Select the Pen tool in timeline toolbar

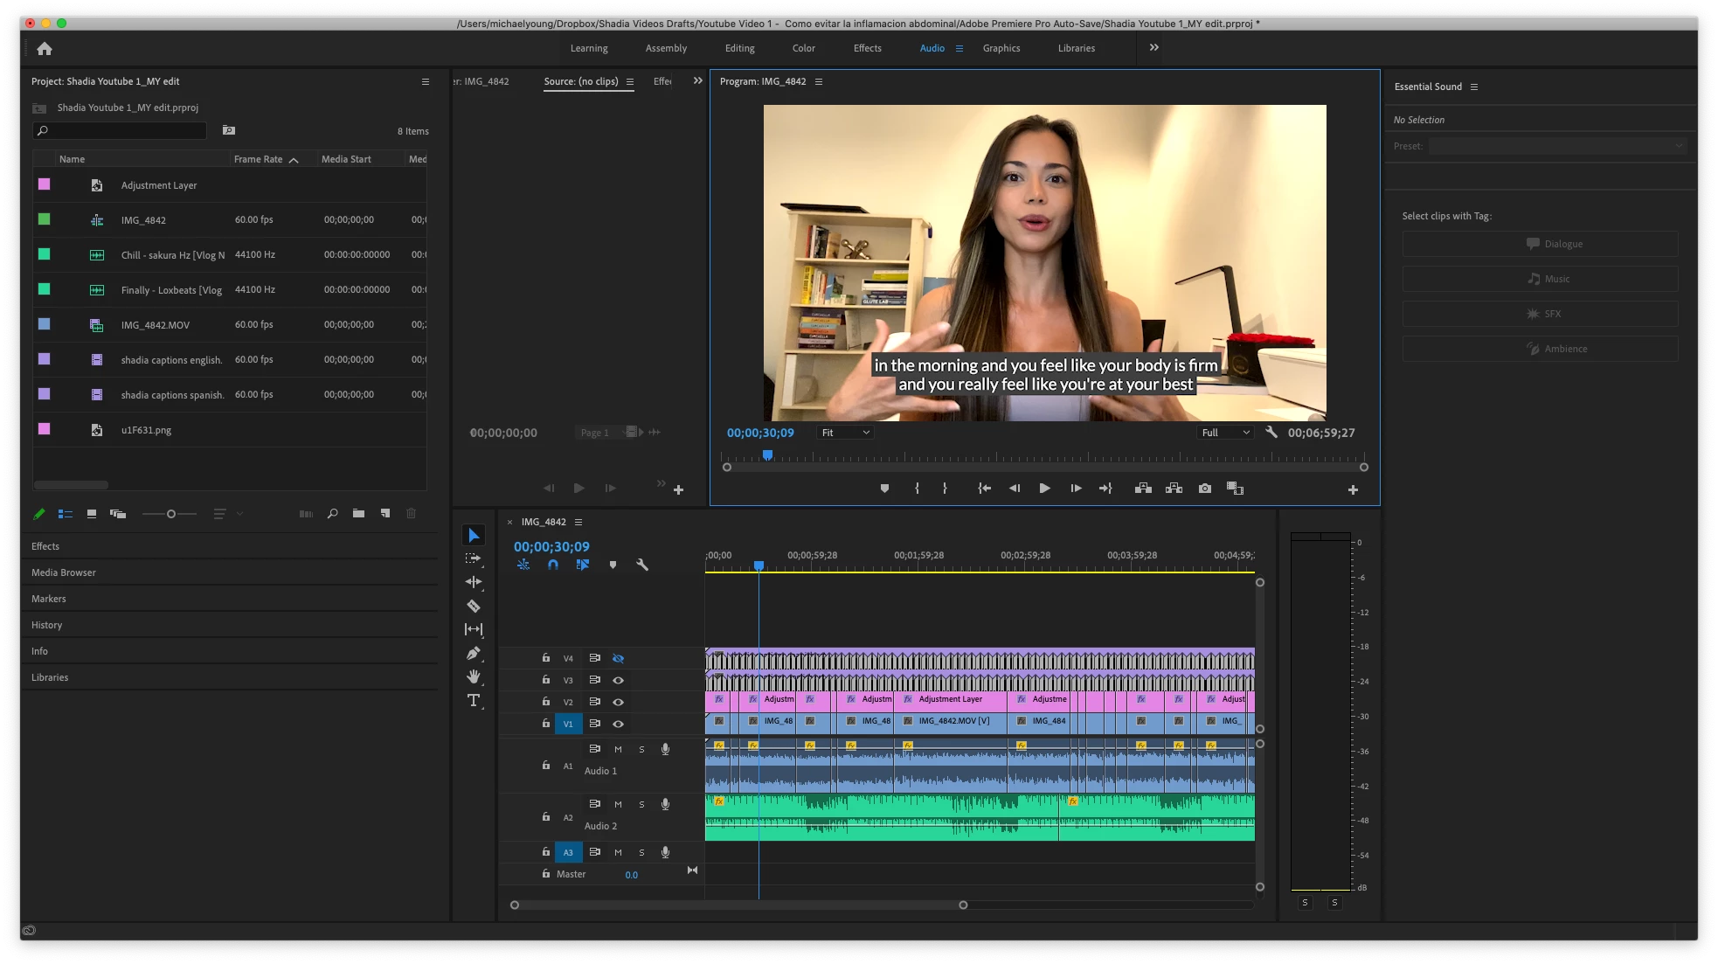coord(474,653)
